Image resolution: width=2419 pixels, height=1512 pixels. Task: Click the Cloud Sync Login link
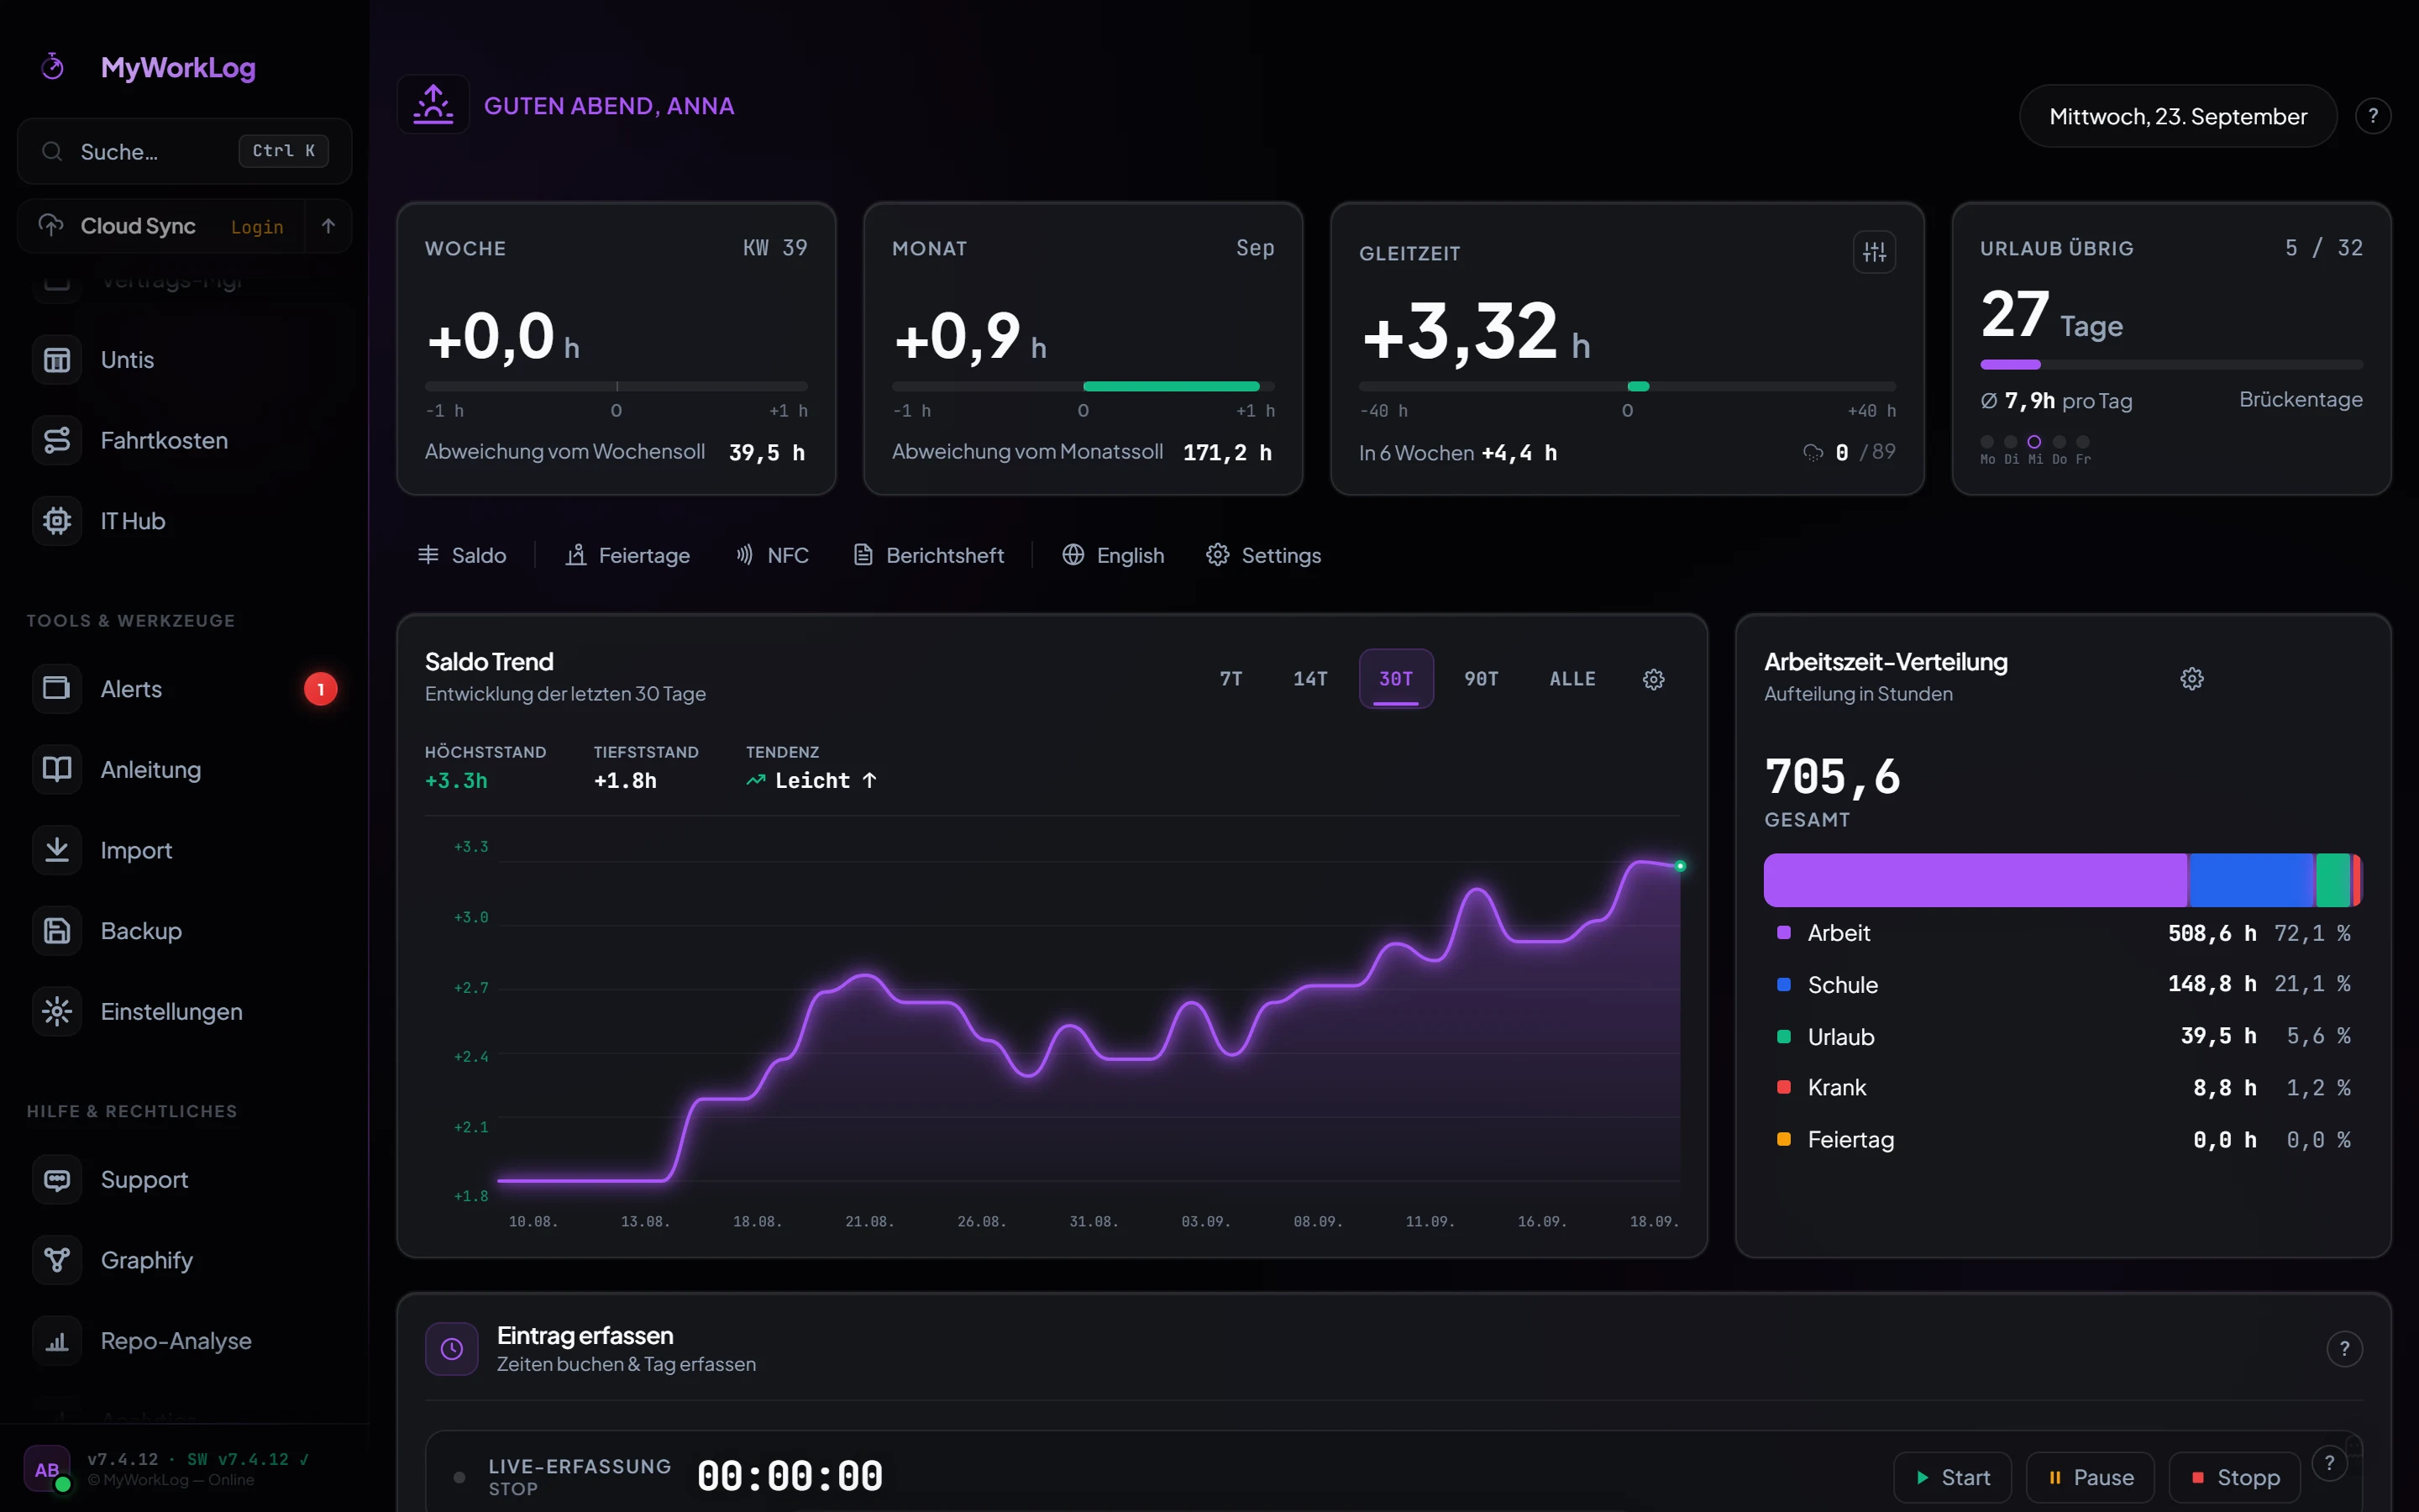[257, 227]
